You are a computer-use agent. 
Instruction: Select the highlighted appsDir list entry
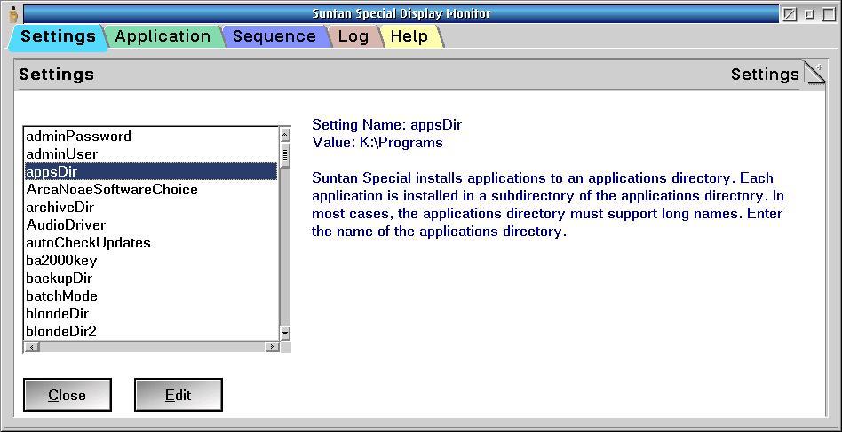tap(151, 171)
